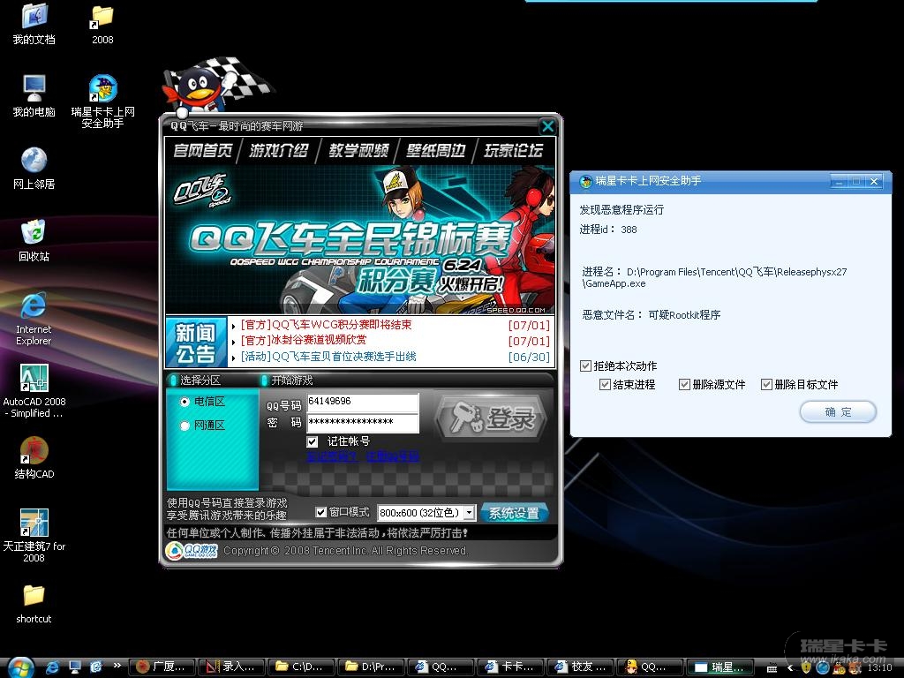Toggle the 记住帐号 checkbox
904x678 pixels.
313,441
